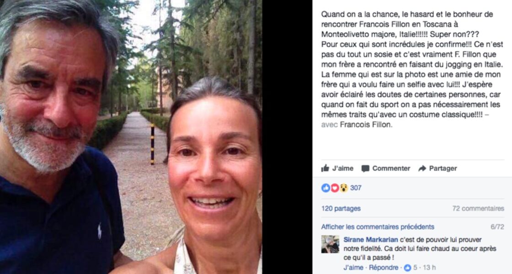
Task: Open the 307 reactions list
Action: (356, 188)
